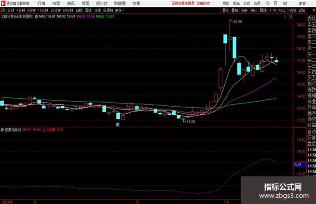316x204 pixels.
Task: Select the 日线 daily period tab
Action: tap(79, 10)
